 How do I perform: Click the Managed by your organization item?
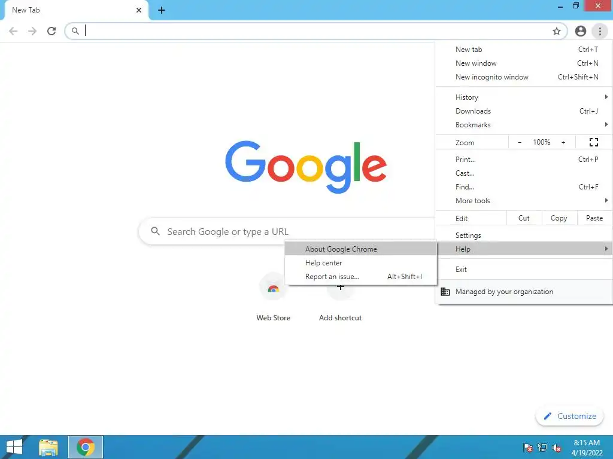click(524, 292)
